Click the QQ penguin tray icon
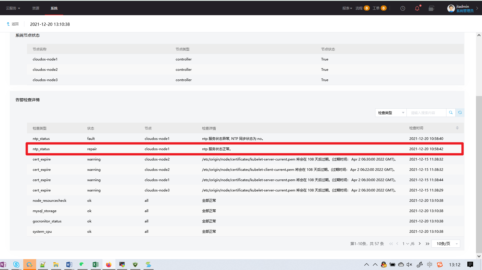 pos(384,265)
